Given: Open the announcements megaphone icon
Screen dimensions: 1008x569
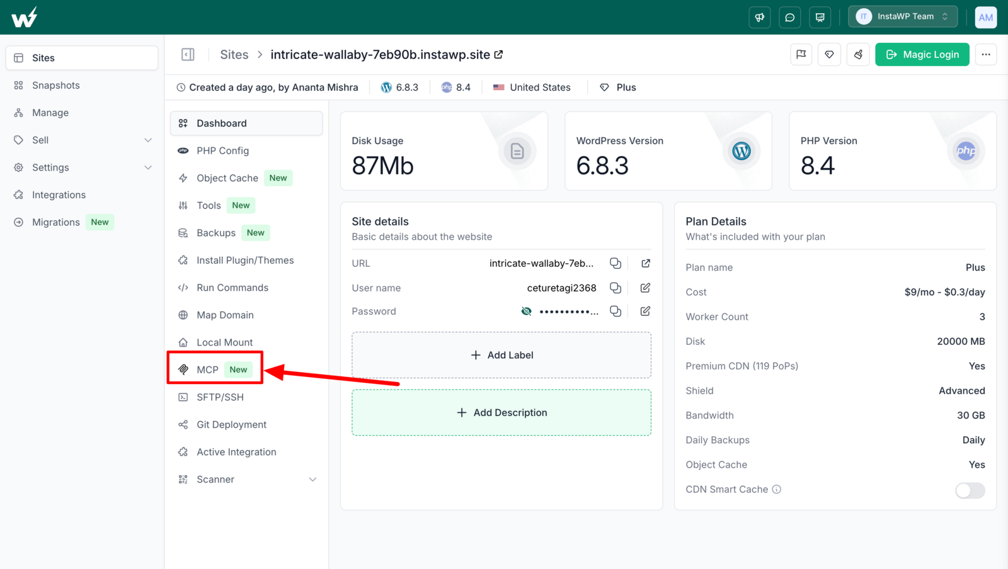Looking at the screenshot, I should coord(760,18).
